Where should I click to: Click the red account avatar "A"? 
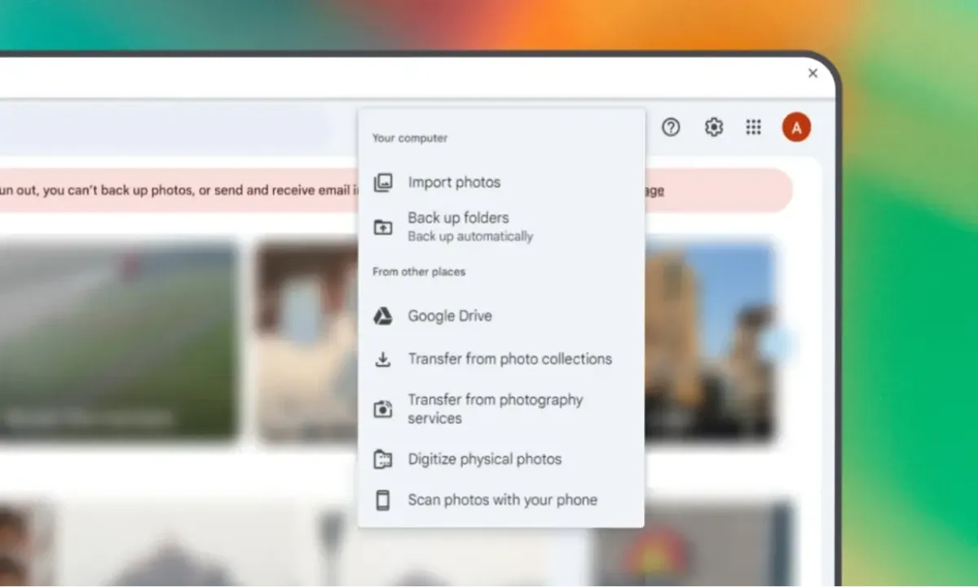pyautogui.click(x=796, y=127)
